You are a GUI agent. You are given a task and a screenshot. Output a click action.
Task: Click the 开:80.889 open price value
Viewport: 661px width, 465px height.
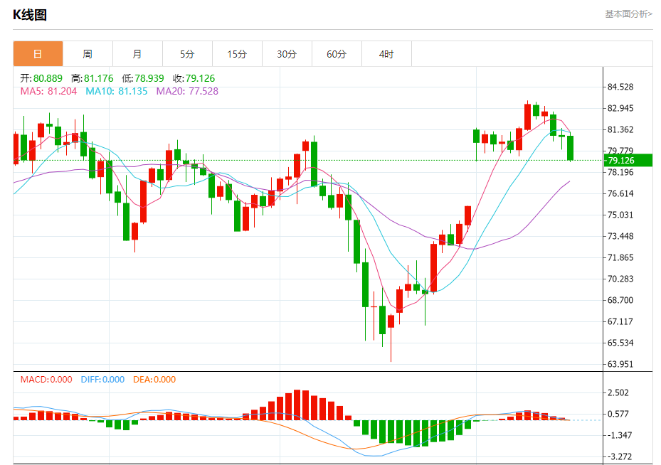pyautogui.click(x=41, y=78)
